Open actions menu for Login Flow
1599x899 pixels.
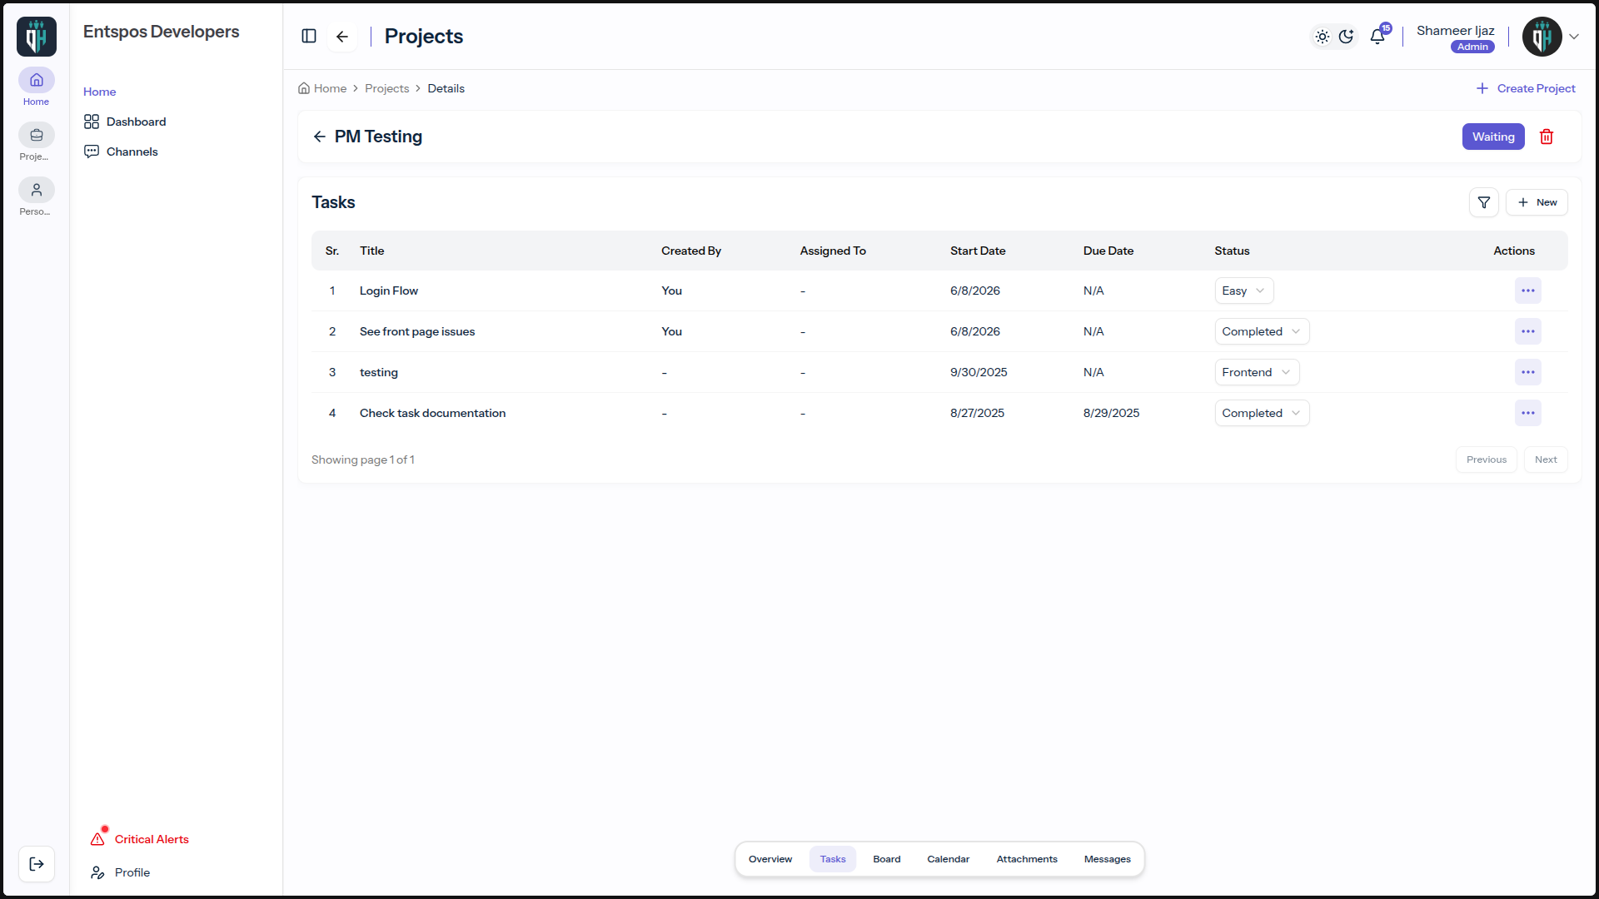click(1528, 291)
